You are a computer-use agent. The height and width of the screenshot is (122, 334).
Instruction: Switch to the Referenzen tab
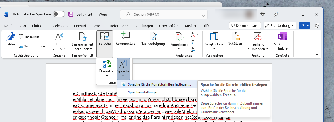click(119, 26)
